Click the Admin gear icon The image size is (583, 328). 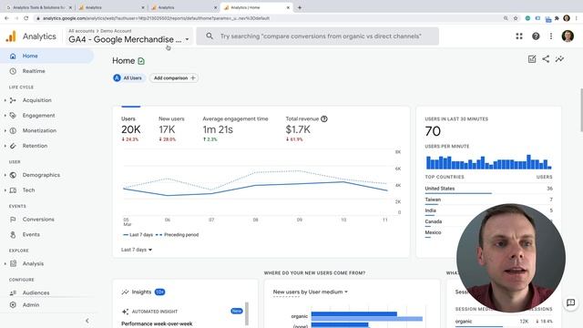[13, 305]
